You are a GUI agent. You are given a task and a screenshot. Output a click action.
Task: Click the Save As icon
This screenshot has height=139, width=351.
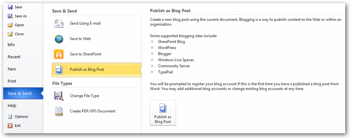coord(10,16)
